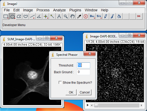Image resolution: width=147 pixels, height=111 pixels.
Task: Open the Plugins menu
Action: (x=75, y=10)
